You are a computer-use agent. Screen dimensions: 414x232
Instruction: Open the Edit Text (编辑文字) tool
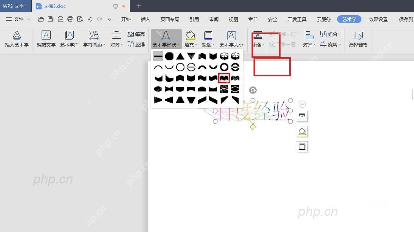[x=46, y=39]
